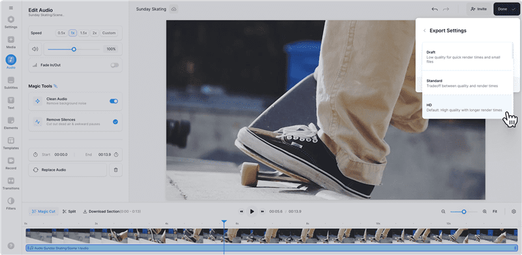
Task: Click the undo arrow
Action: click(435, 9)
